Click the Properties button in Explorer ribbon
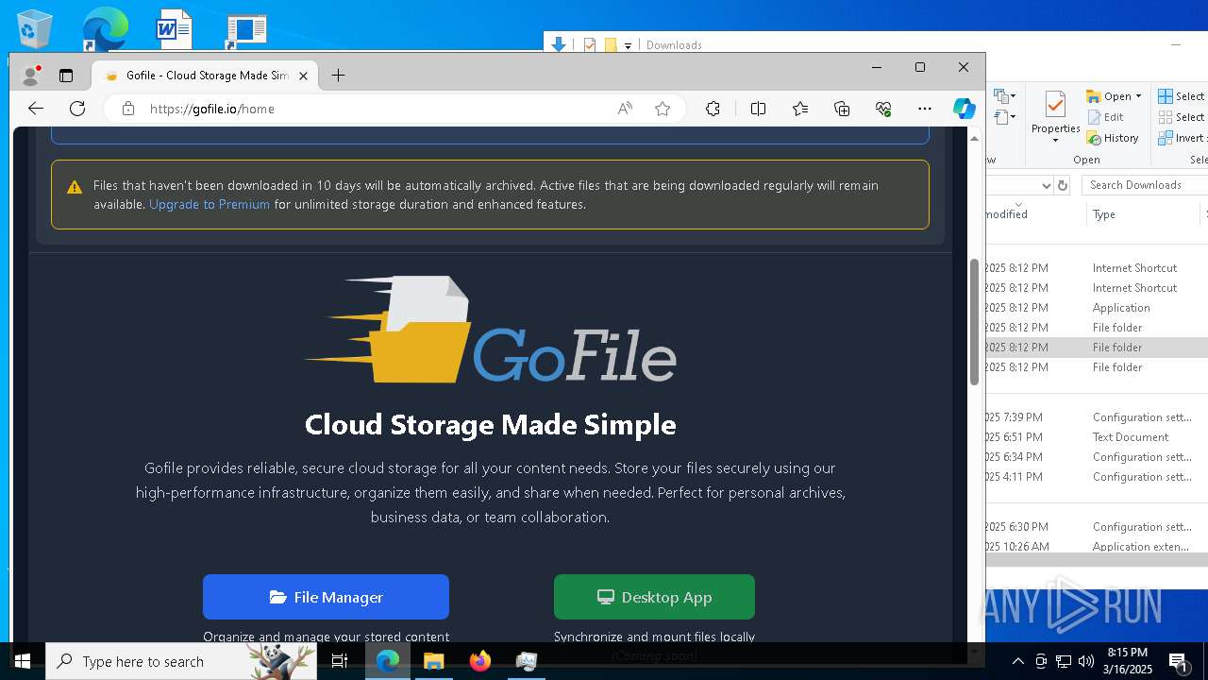The height and width of the screenshot is (680, 1208). [1055, 113]
